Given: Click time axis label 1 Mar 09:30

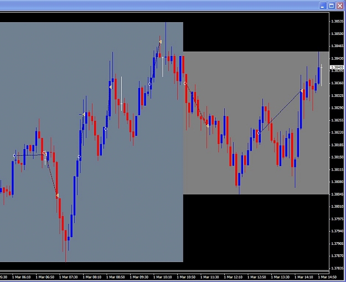Looking at the screenshot, I should click(139, 277).
